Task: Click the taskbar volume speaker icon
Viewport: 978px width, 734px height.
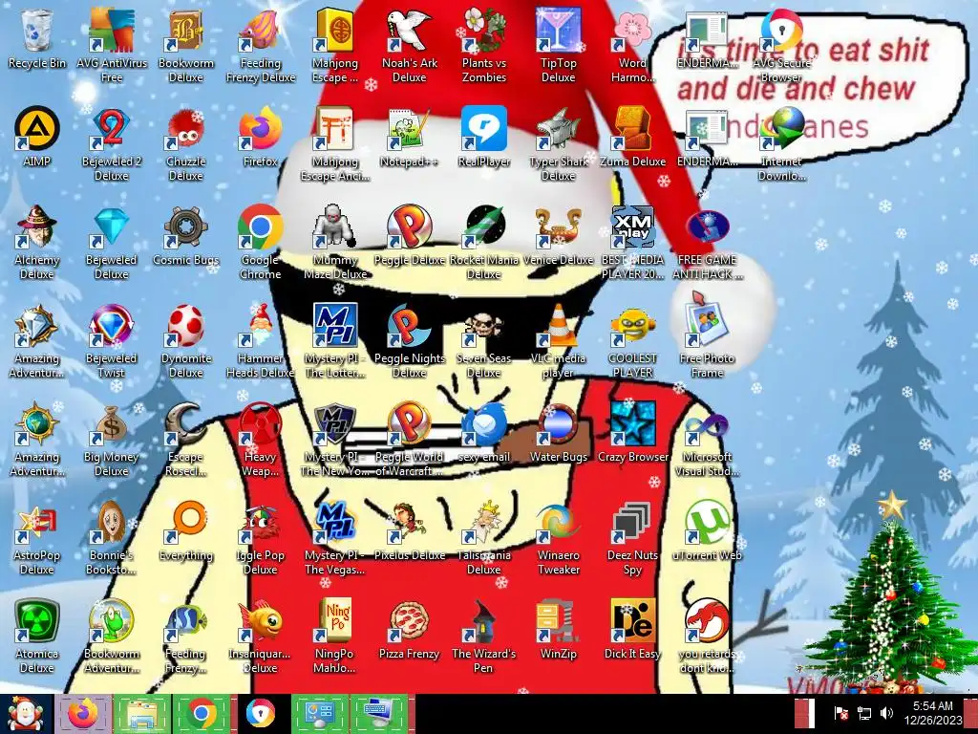Action: 886,713
